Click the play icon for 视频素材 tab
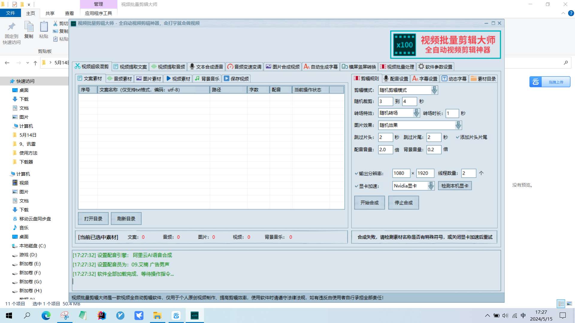This screenshot has height=323, width=575. (169, 78)
